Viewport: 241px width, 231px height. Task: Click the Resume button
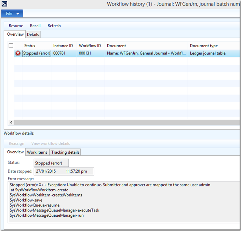16,26
